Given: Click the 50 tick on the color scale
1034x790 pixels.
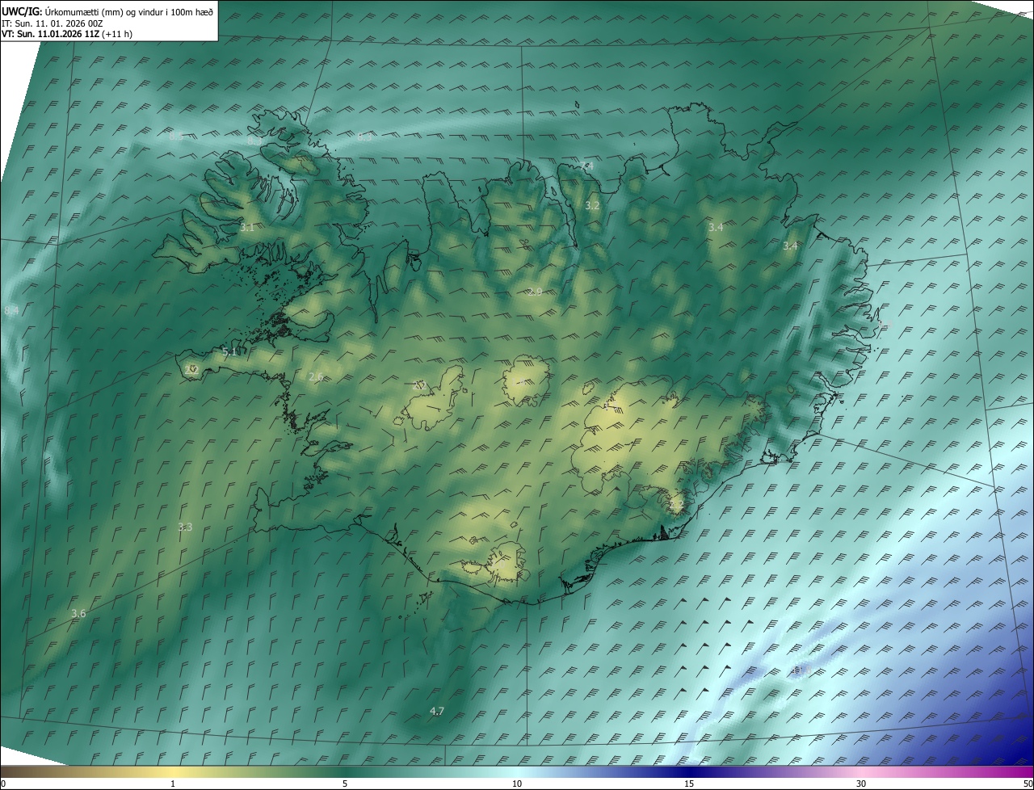Looking at the screenshot, I should pyautogui.click(x=1028, y=784).
